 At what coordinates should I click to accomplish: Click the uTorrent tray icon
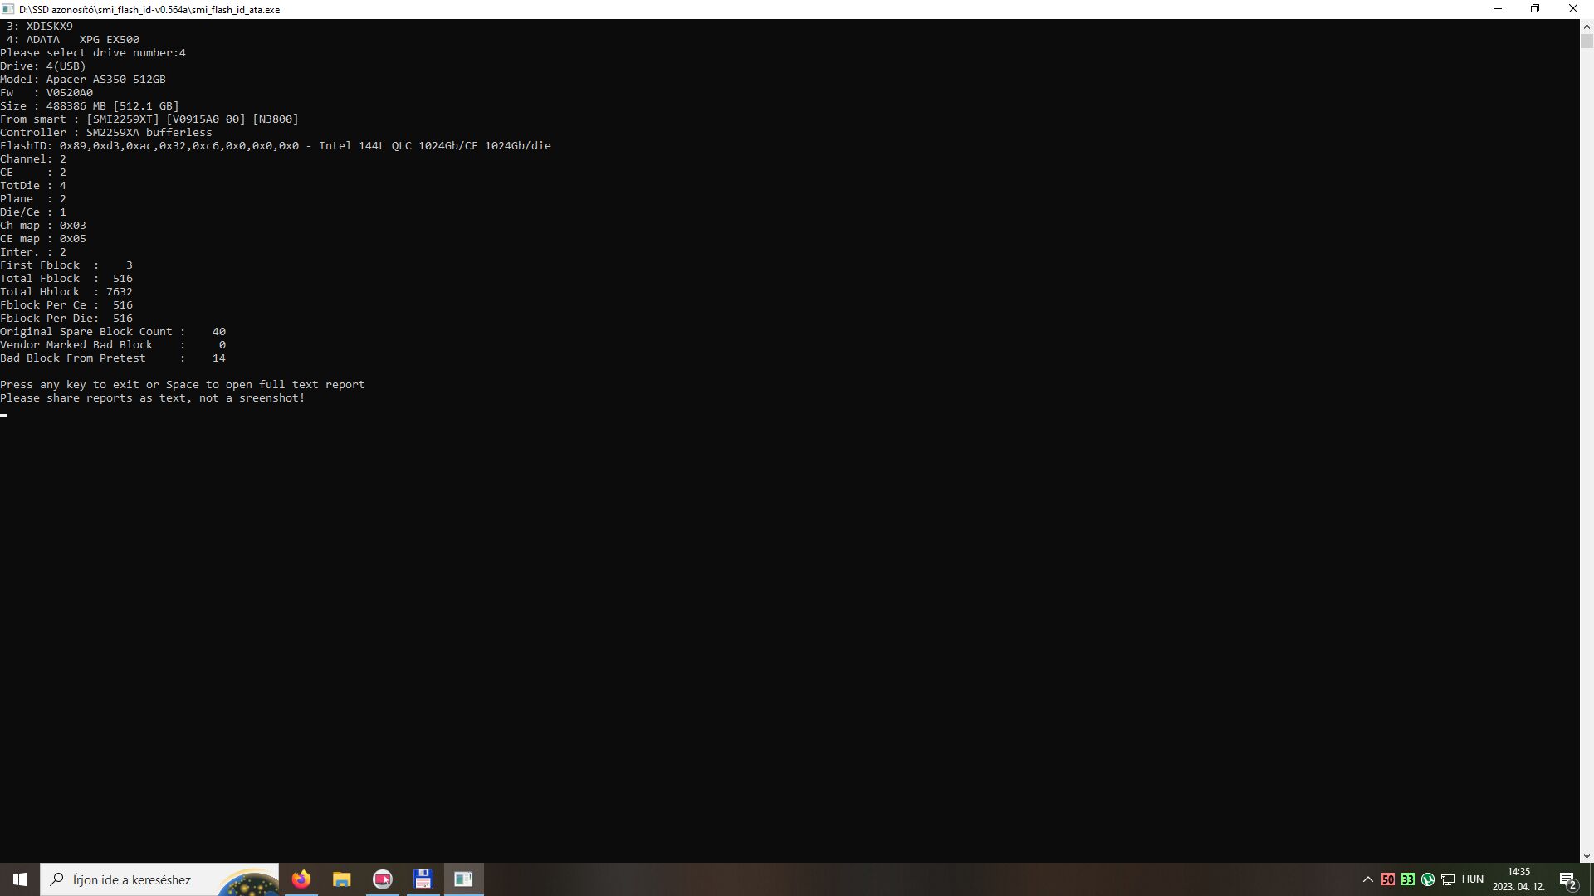click(x=1428, y=879)
